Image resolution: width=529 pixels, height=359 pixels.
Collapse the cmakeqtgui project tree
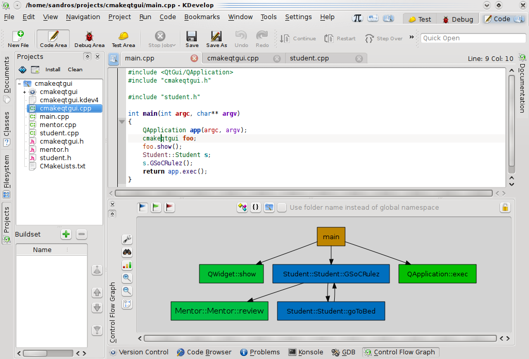pos(19,83)
